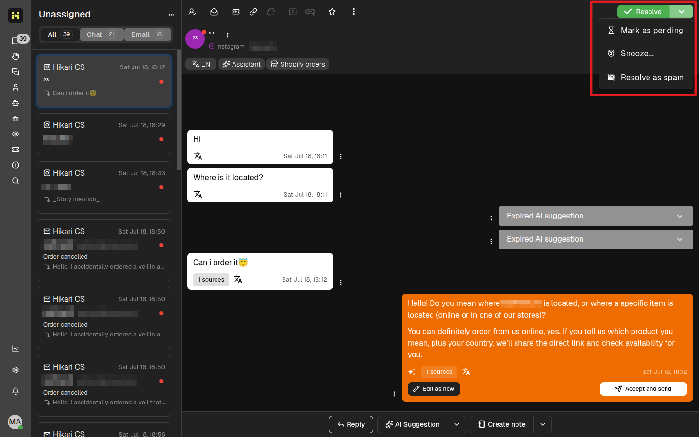
Task: Switch to the All 39 tab
Action: pyautogui.click(x=59, y=34)
